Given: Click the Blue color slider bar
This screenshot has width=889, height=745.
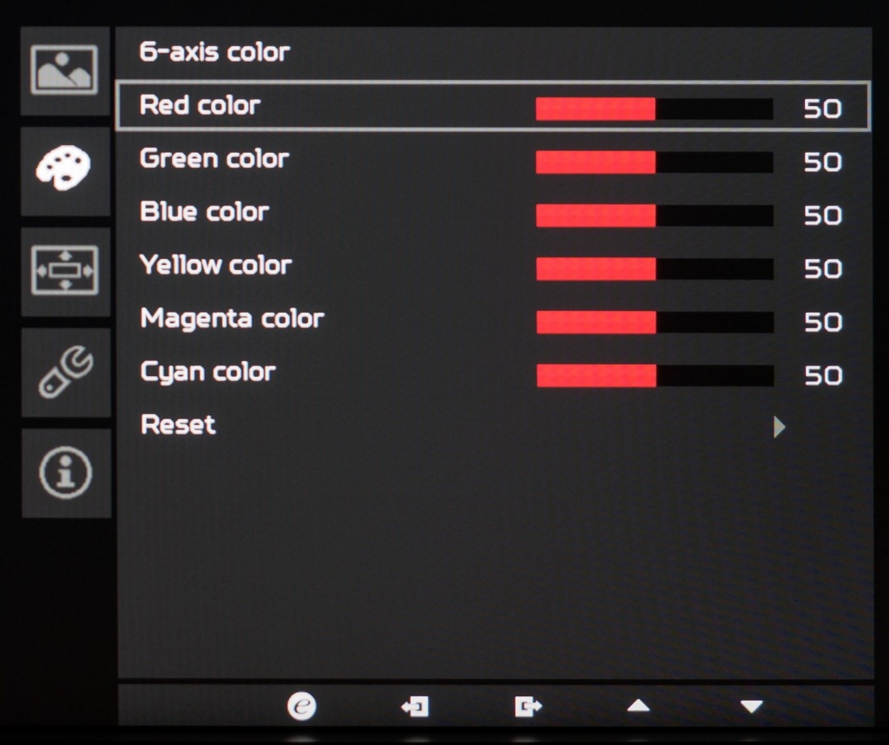Looking at the screenshot, I should [x=654, y=215].
